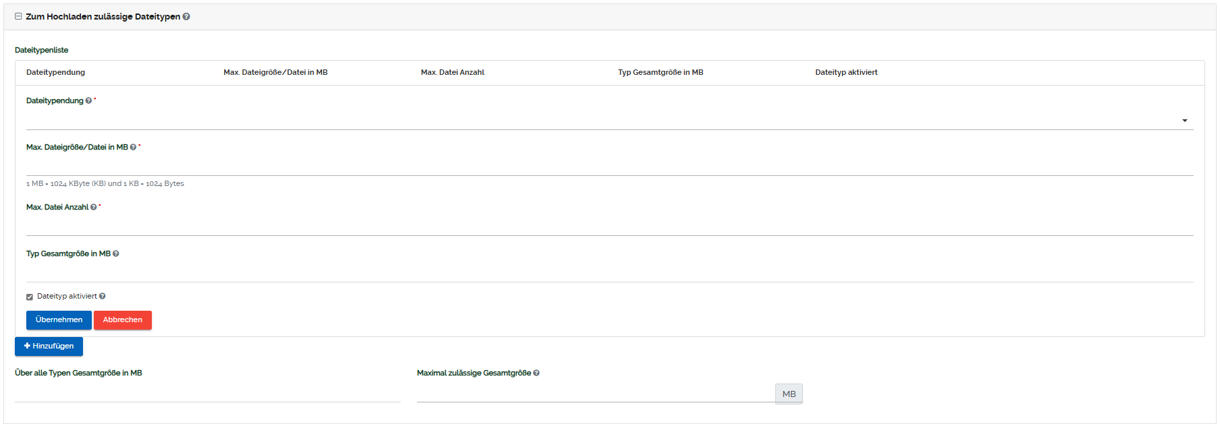Screen dimensions: 1220x426
Task: Click help icon beside Max. Datei Anzahl
Action: click(x=93, y=208)
